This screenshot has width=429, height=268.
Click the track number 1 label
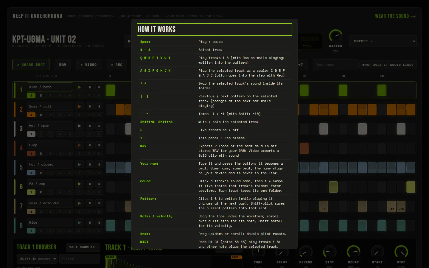(21, 90)
